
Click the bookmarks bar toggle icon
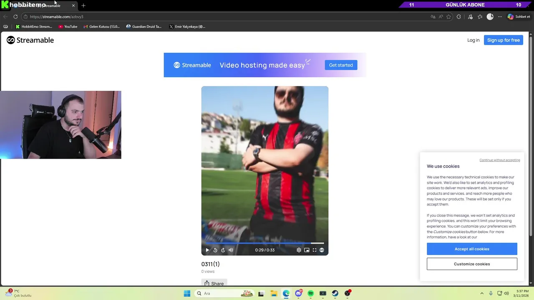click(x=5, y=27)
